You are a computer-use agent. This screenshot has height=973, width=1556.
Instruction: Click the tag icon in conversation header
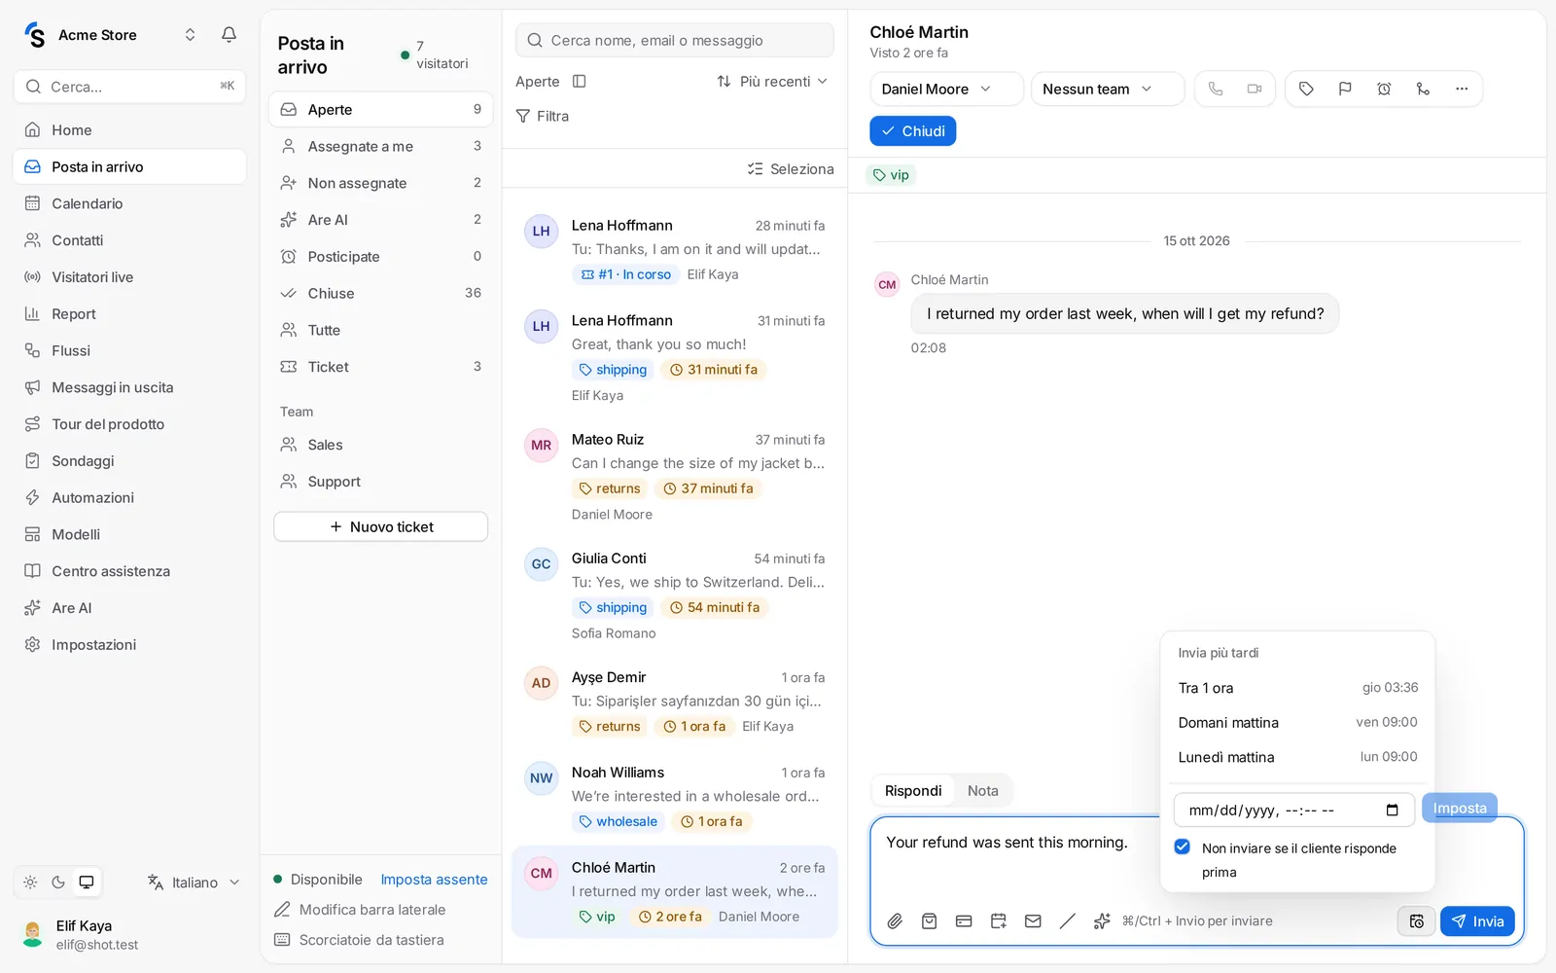point(1306,89)
